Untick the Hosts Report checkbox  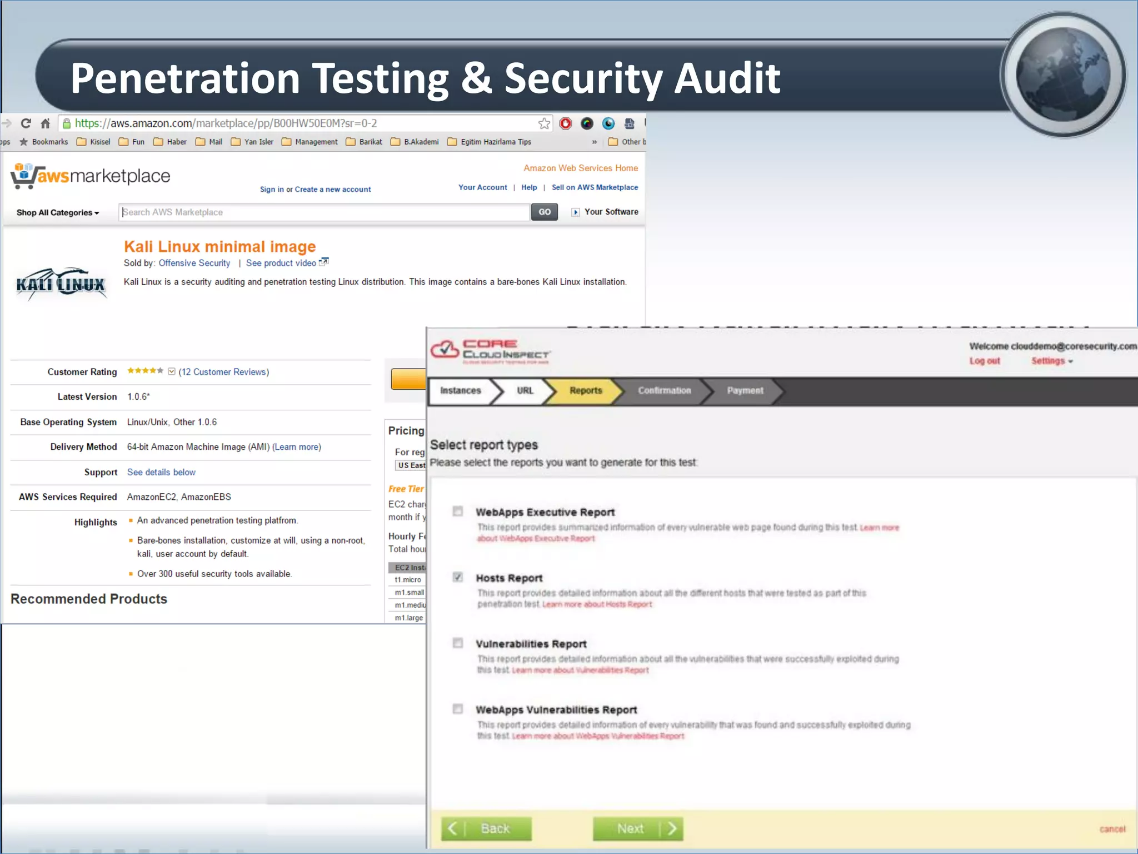click(457, 577)
